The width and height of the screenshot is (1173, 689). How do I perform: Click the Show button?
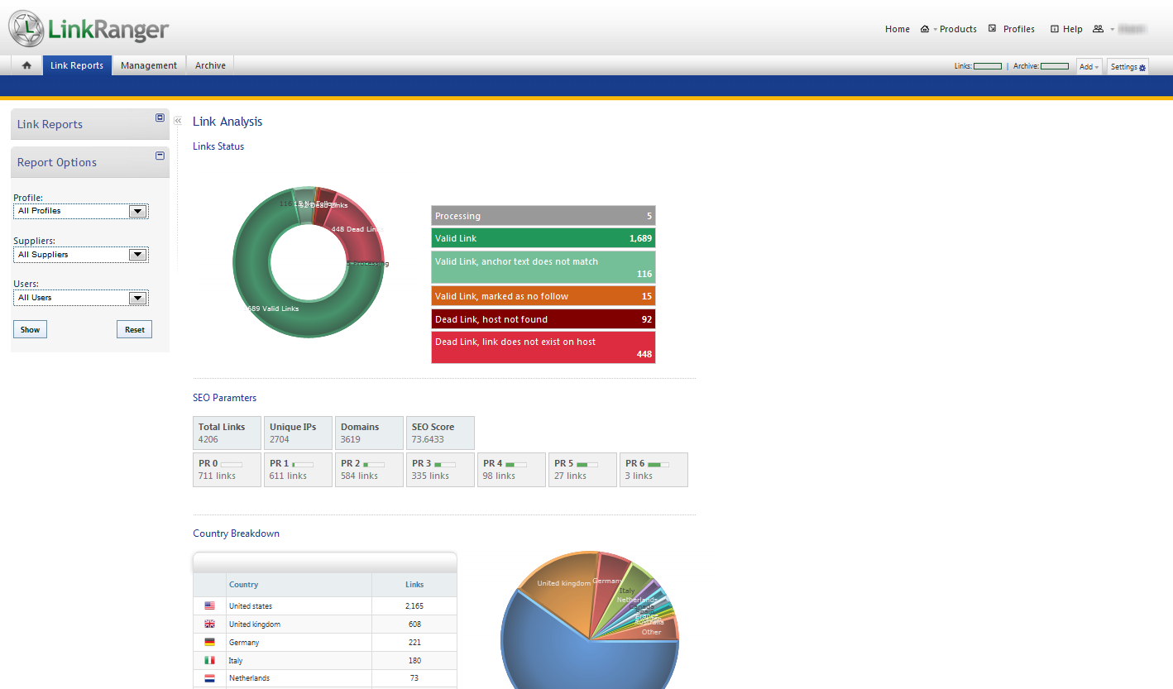(30, 329)
